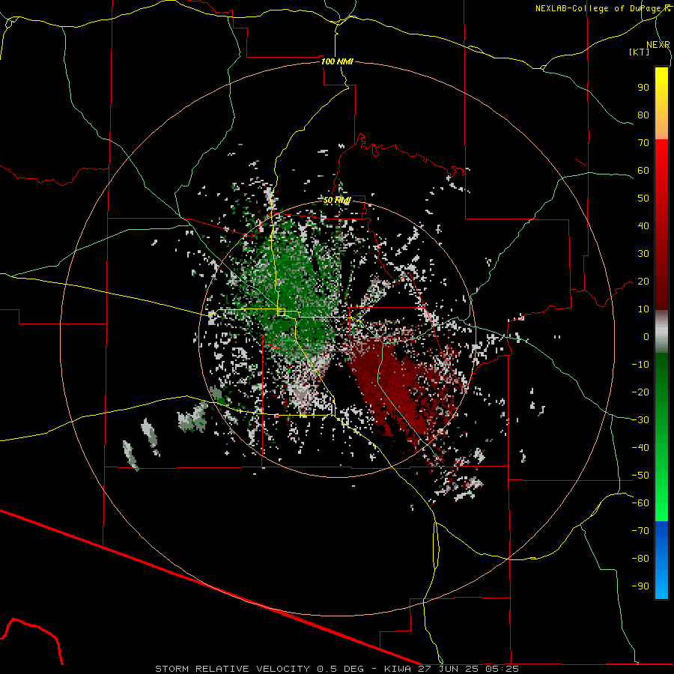Image resolution: width=674 pixels, height=674 pixels.
Task: Click the [KT] units label above the scale
Action: 640,52
